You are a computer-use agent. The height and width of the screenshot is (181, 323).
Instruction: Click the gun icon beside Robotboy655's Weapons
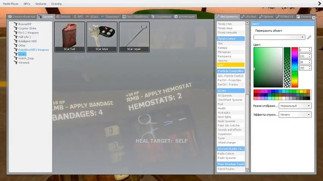tap(16, 50)
